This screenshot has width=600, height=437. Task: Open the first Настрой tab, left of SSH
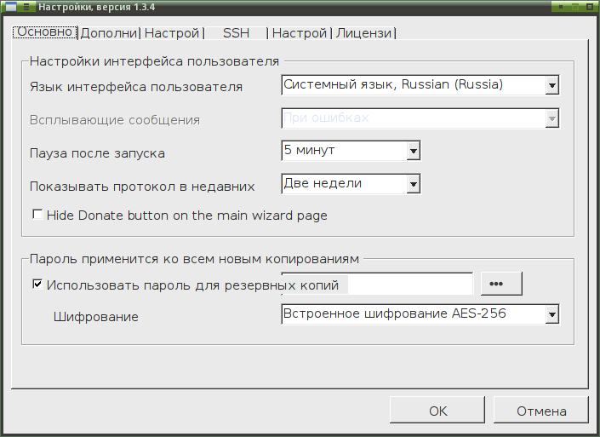click(x=172, y=33)
